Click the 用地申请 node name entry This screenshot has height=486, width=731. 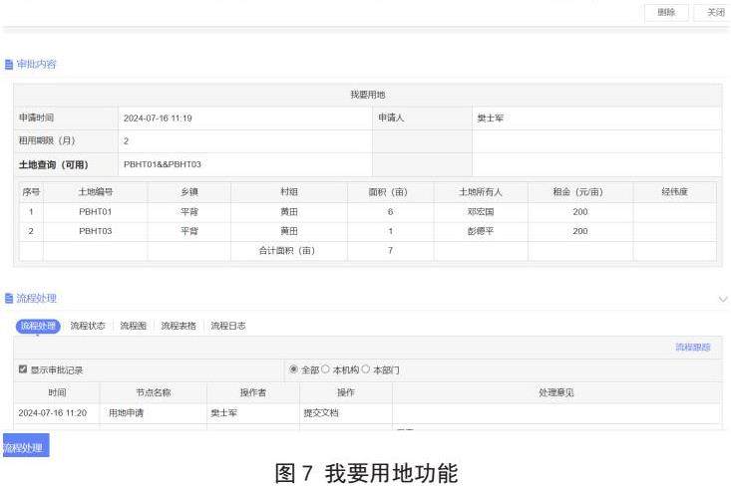[126, 412]
